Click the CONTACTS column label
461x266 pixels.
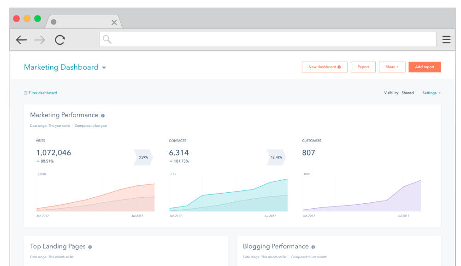[x=177, y=141]
